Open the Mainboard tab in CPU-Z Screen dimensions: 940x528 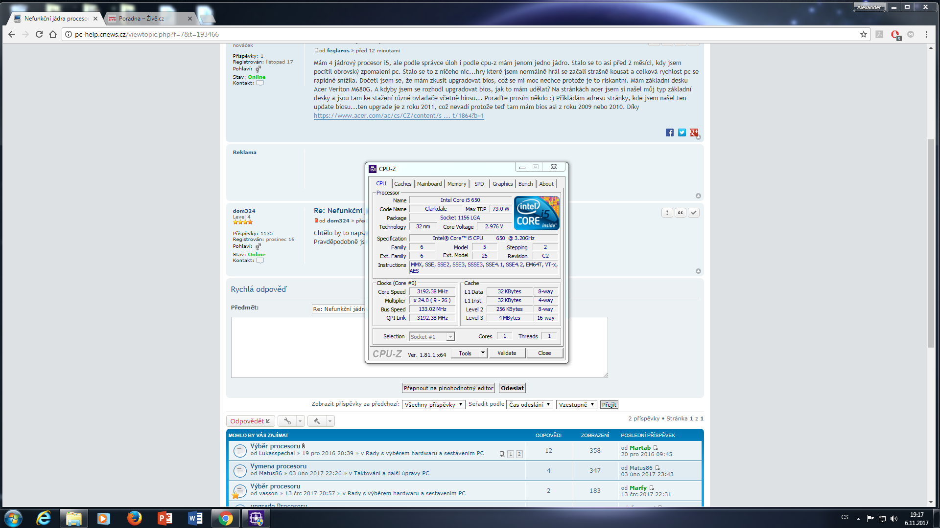coord(429,184)
